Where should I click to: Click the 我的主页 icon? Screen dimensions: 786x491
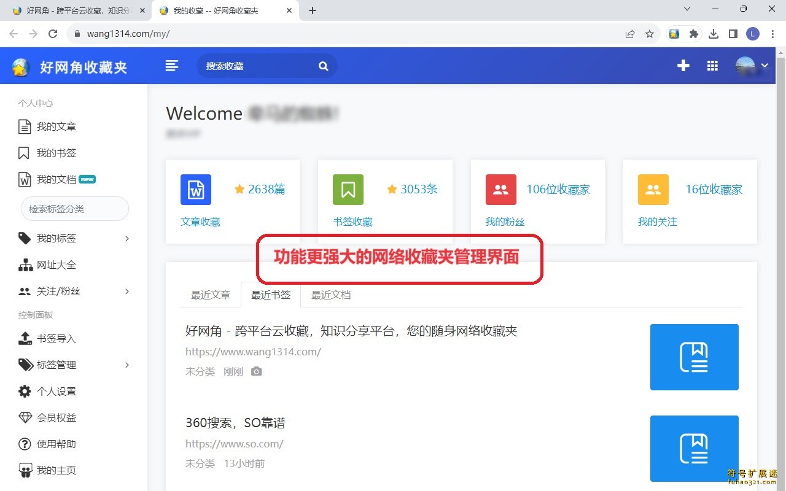[x=25, y=471]
